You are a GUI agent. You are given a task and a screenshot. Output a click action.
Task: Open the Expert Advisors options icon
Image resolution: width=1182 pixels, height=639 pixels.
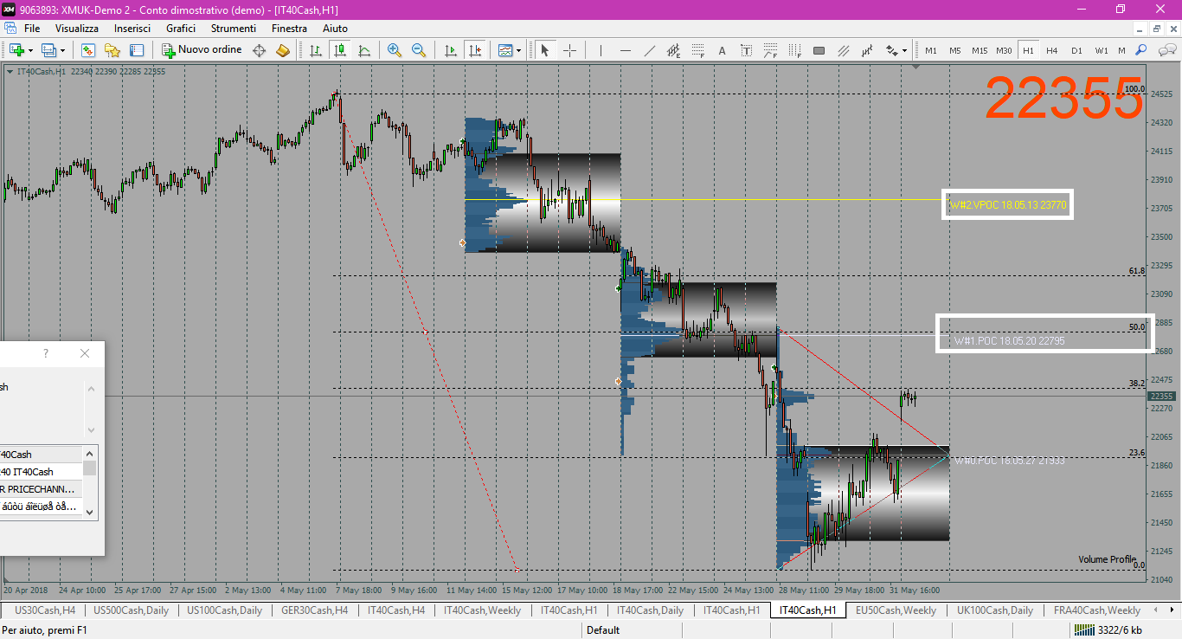pyautogui.click(x=283, y=50)
